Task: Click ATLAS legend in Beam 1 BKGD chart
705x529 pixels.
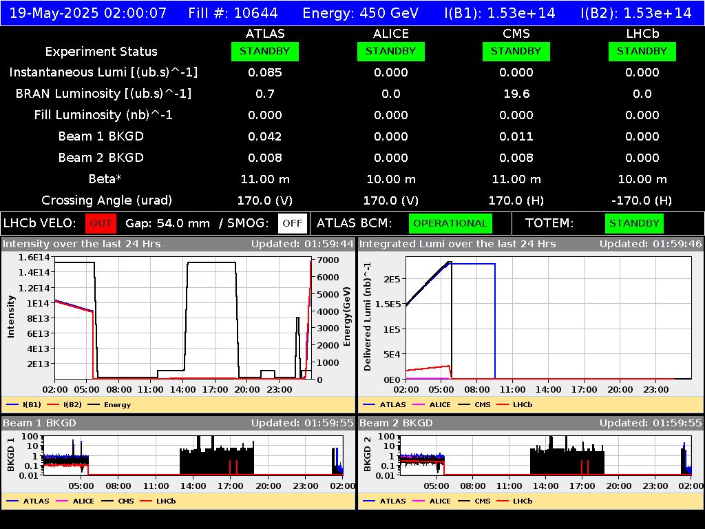Action: [x=28, y=501]
